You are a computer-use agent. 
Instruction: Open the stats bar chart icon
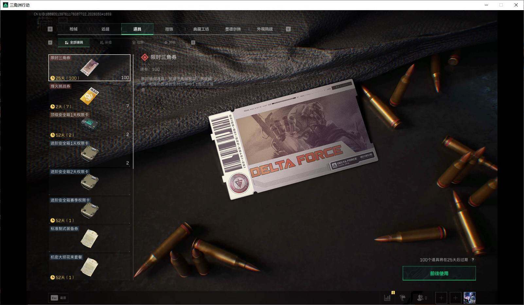pos(387,298)
